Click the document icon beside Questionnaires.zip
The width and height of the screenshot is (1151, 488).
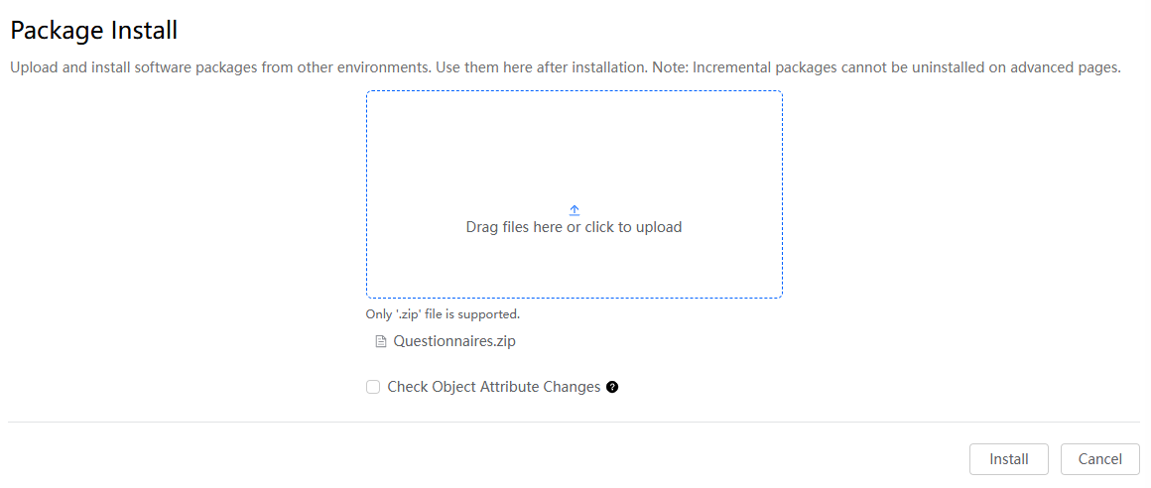380,341
